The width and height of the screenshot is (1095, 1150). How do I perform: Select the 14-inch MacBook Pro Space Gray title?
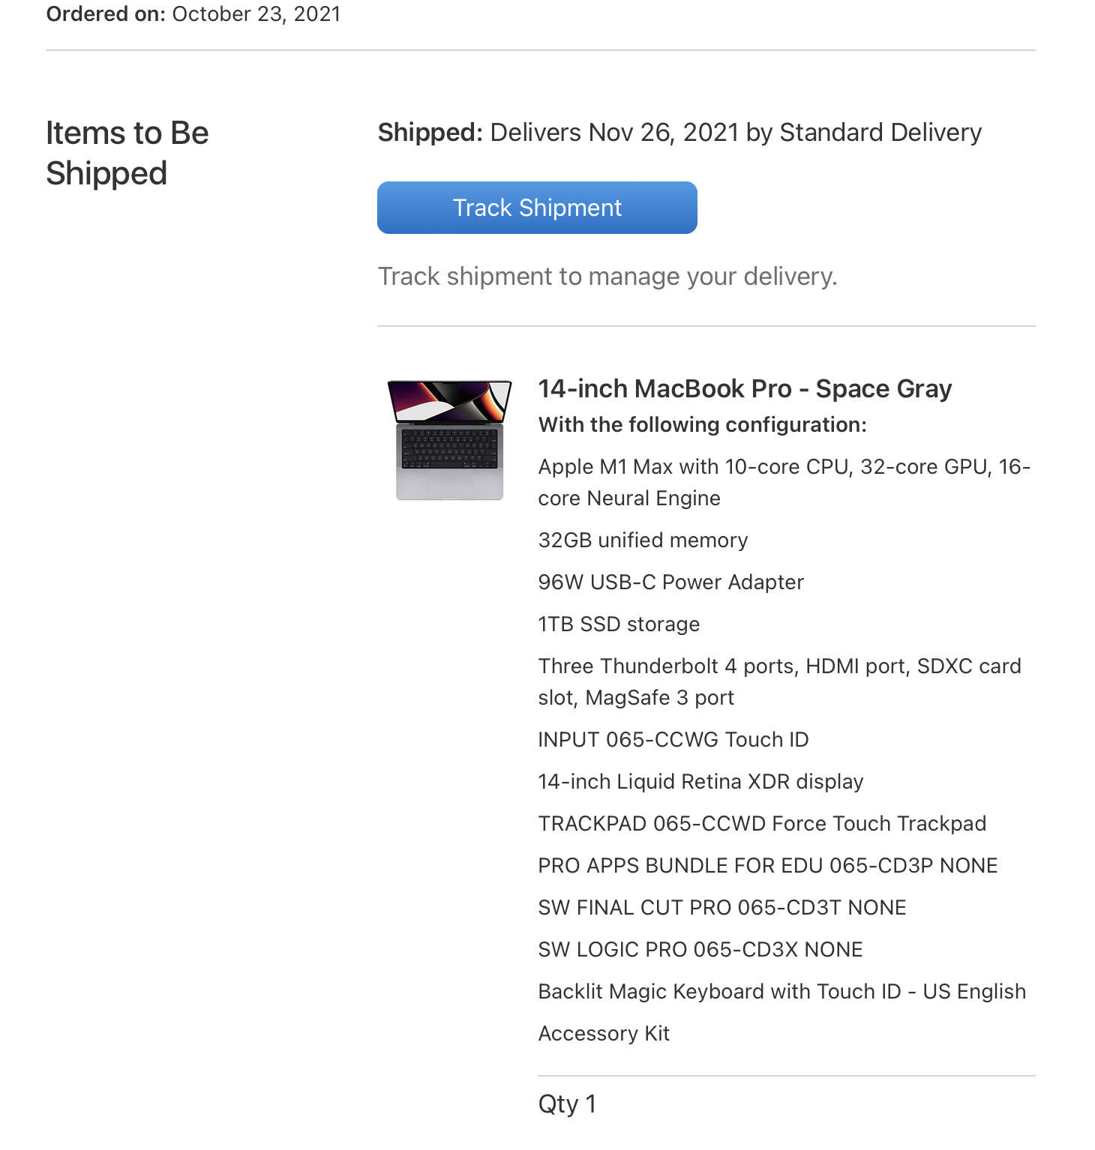click(745, 389)
